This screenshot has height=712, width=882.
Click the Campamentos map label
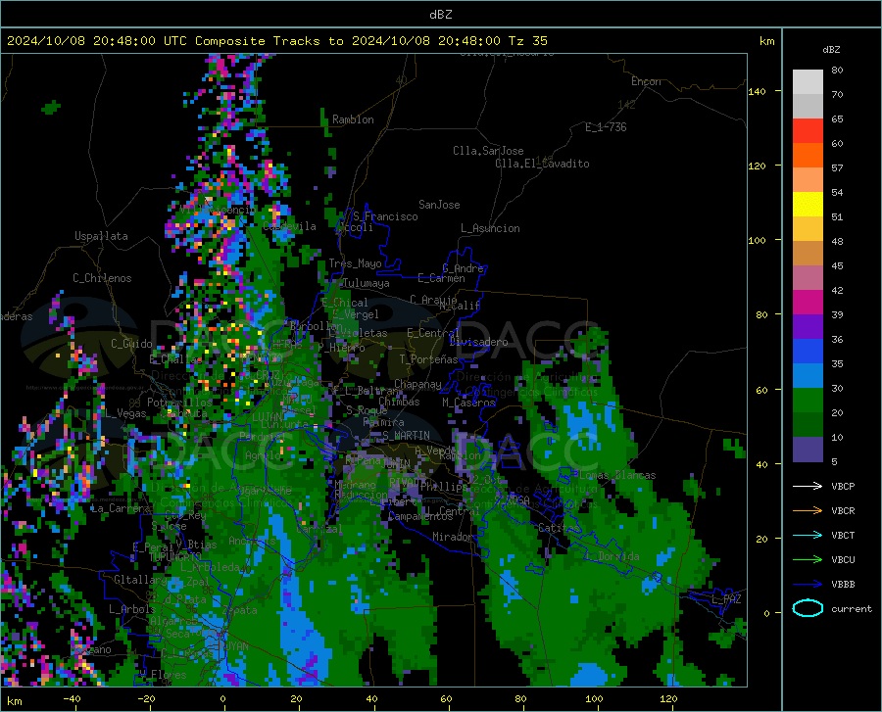[420, 516]
